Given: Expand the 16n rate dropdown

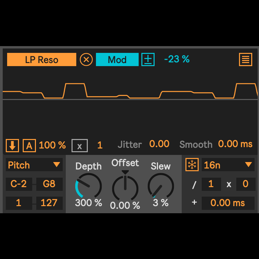Looking at the screenshot, I should point(228,165).
